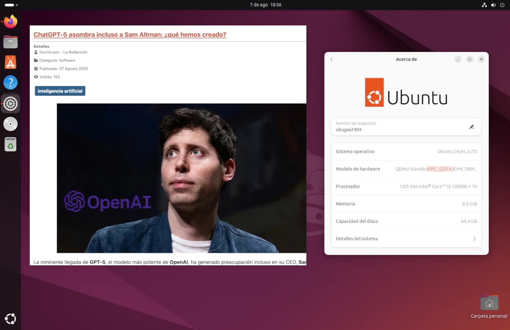
Task: Open the Carpeta personal desktop folder
Action: point(489,303)
